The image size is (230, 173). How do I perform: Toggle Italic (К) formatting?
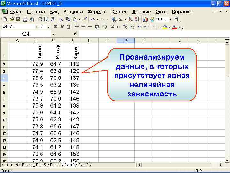[62, 27]
